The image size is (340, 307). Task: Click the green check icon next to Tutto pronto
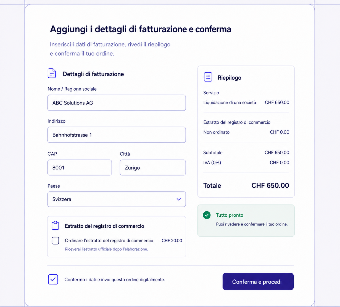pos(207,215)
